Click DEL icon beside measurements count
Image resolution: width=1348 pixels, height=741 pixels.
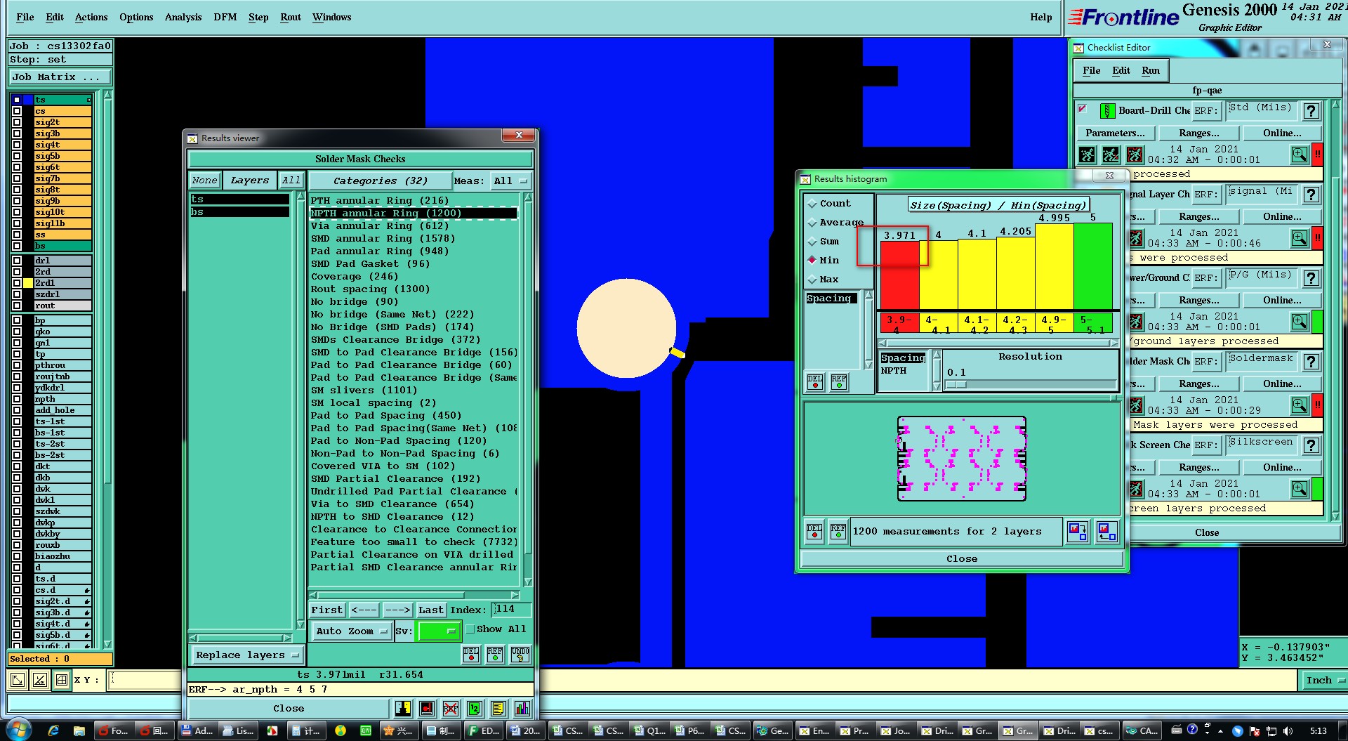(x=814, y=532)
